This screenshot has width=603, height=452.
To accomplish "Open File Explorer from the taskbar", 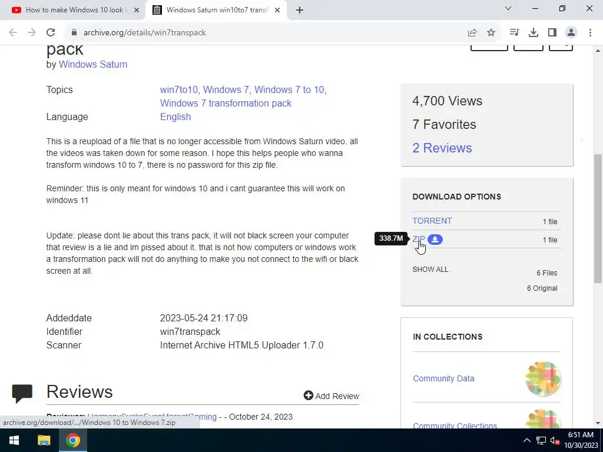I will 44,440.
